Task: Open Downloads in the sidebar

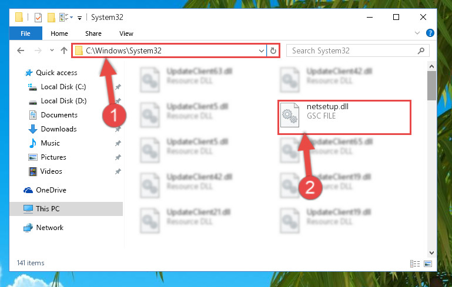Action: tap(59, 129)
